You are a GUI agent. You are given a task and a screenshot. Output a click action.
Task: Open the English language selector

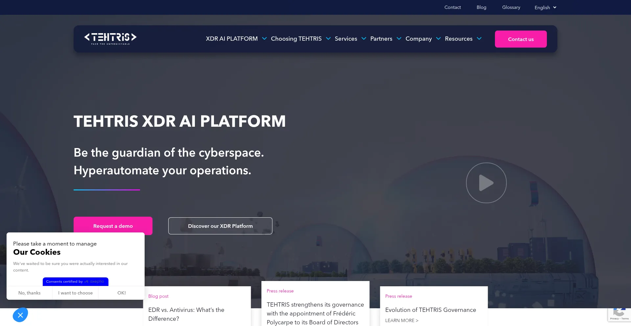coord(545,8)
